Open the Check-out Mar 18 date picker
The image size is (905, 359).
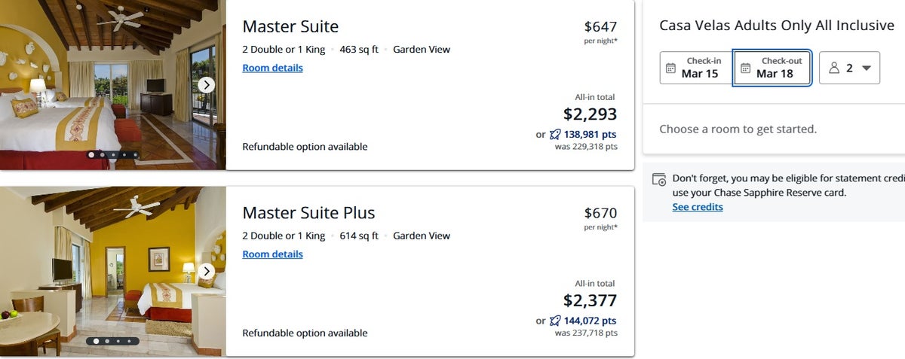pos(772,68)
